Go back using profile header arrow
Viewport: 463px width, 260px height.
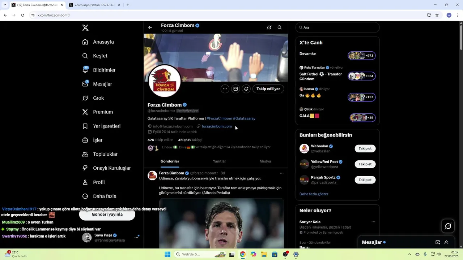click(150, 27)
